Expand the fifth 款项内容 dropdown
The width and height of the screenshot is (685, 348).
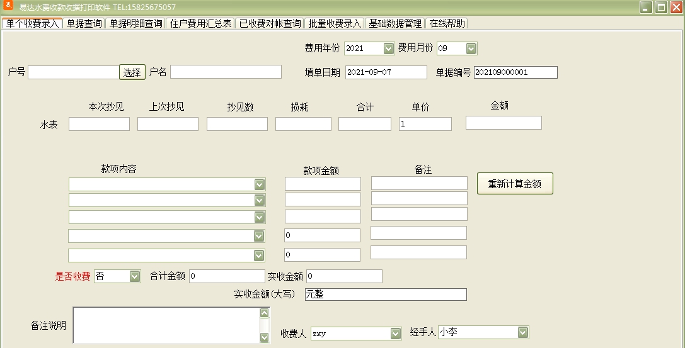(259, 255)
